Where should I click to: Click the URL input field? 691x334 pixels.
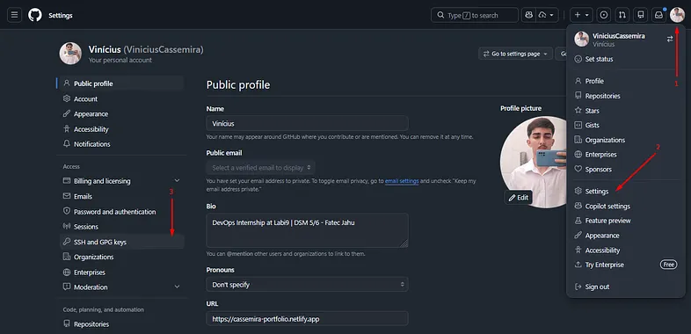coord(307,318)
